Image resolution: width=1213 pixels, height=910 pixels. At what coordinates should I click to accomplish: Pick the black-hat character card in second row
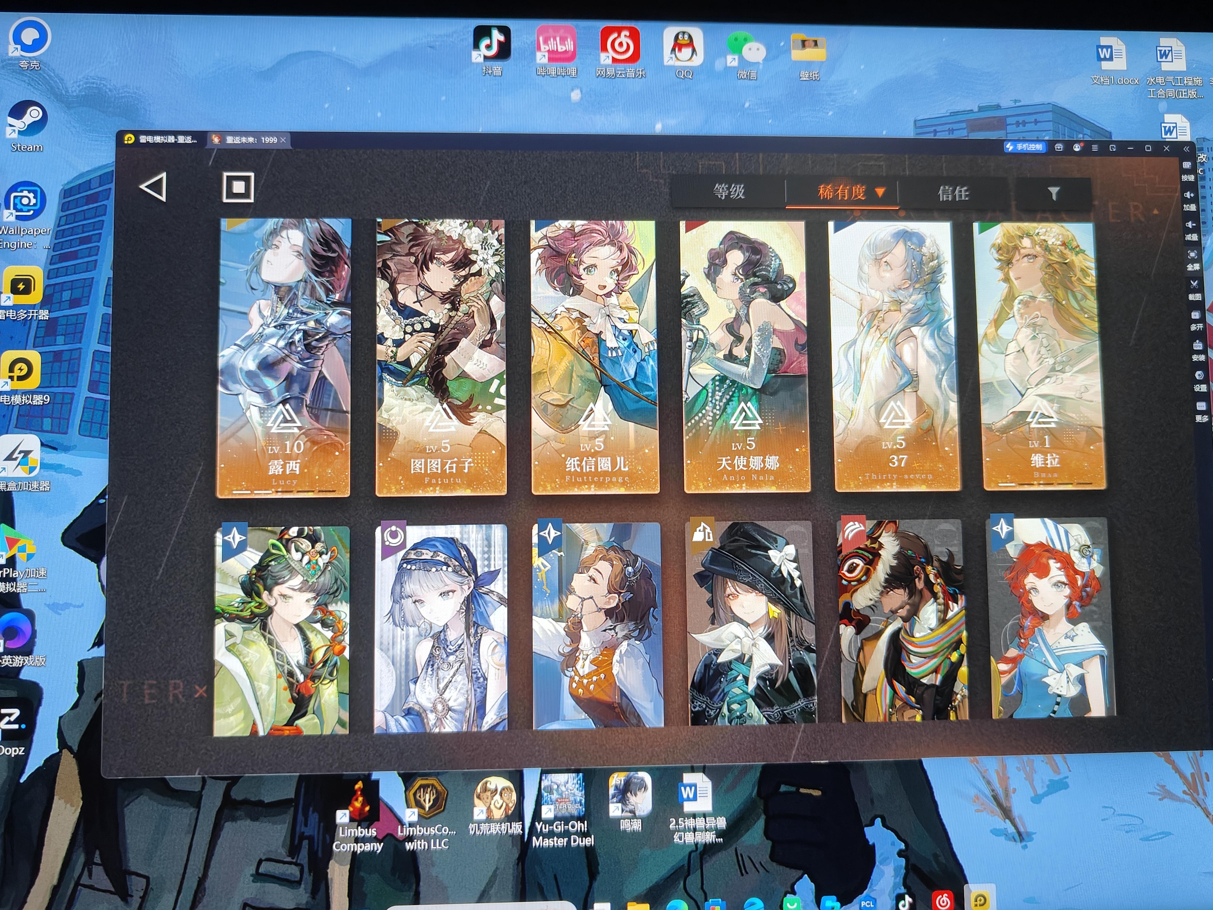(752, 624)
